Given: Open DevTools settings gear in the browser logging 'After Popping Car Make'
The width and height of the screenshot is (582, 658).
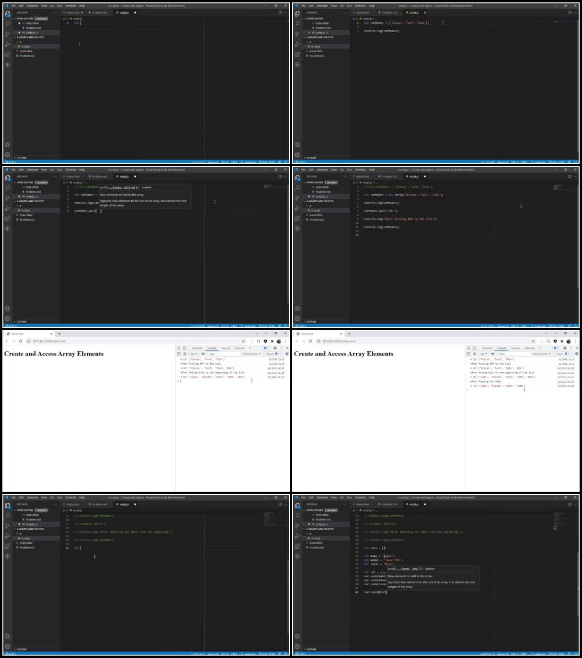Looking at the screenshot, I should [565, 348].
